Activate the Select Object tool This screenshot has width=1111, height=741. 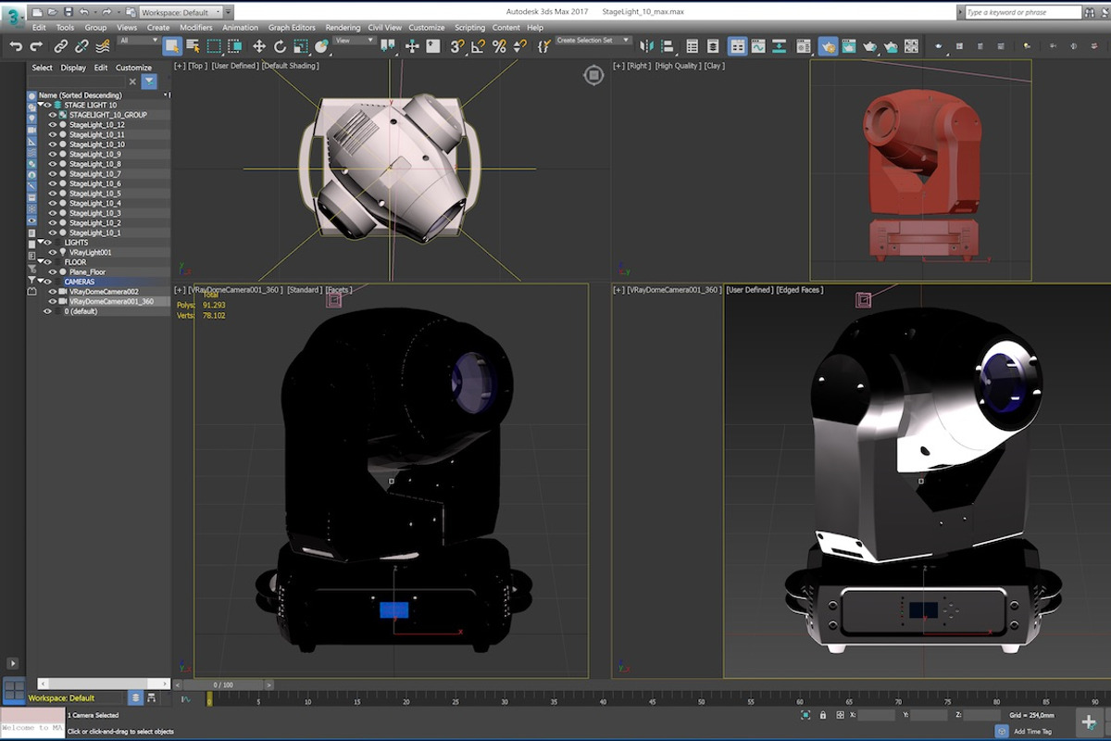pyautogui.click(x=172, y=46)
